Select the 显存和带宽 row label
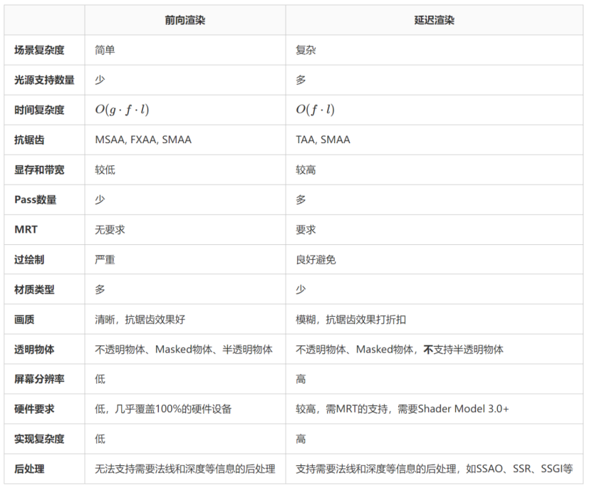This screenshot has height=490, width=592. (x=39, y=170)
